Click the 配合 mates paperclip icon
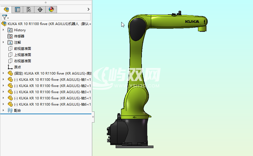The image size is (253, 156). [x=10, y=110]
